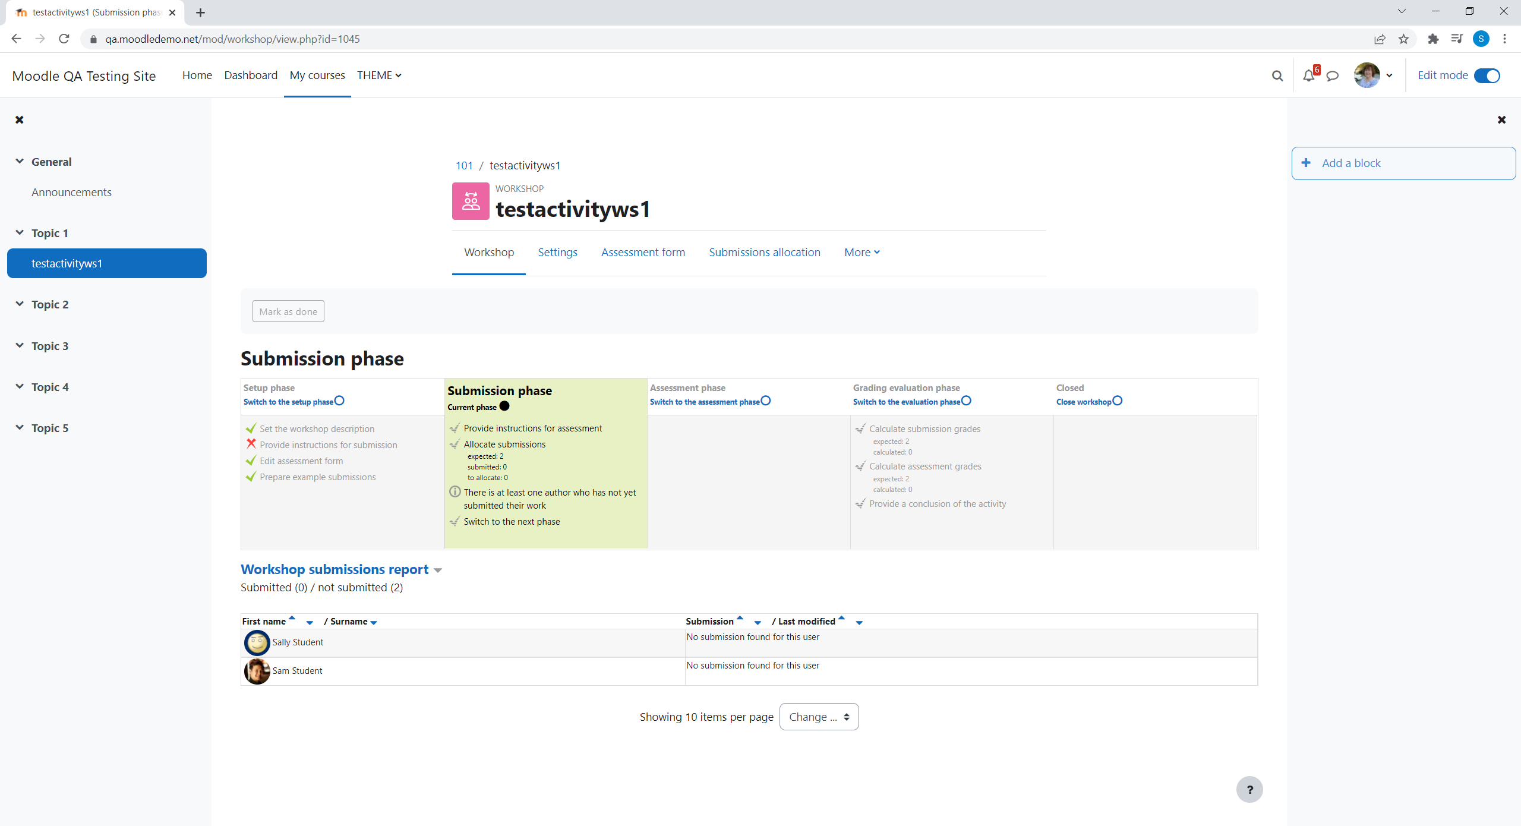Image resolution: width=1521 pixels, height=826 pixels.
Task: Switch to the Settings tab
Action: coord(557,253)
